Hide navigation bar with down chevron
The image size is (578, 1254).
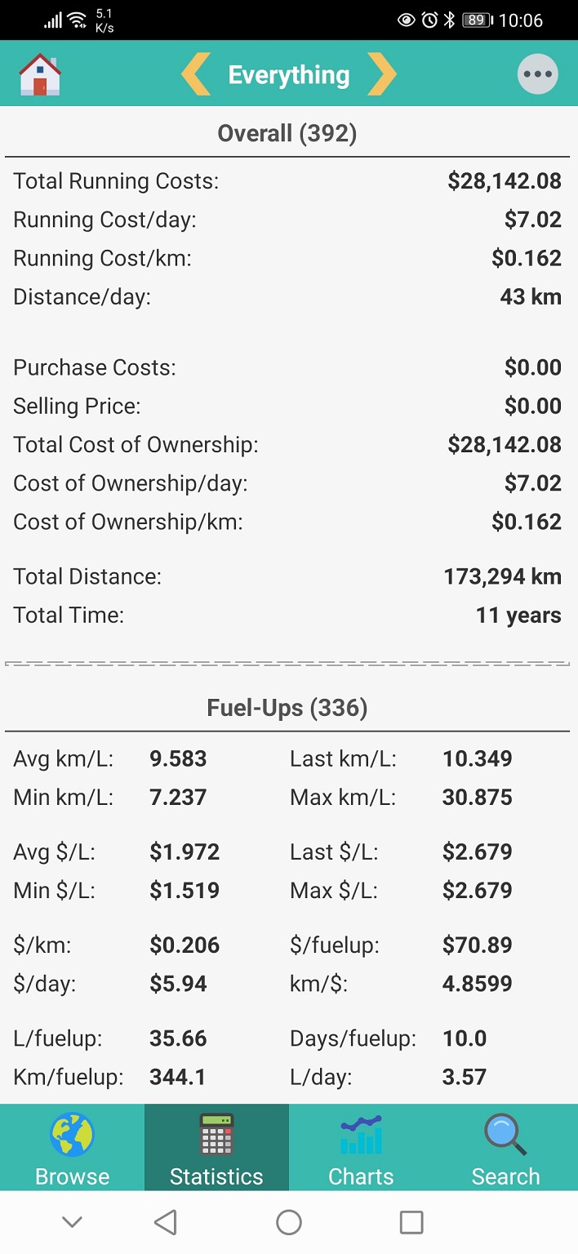pos(73,1222)
